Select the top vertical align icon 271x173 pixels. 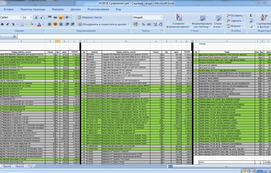[x=50, y=17]
